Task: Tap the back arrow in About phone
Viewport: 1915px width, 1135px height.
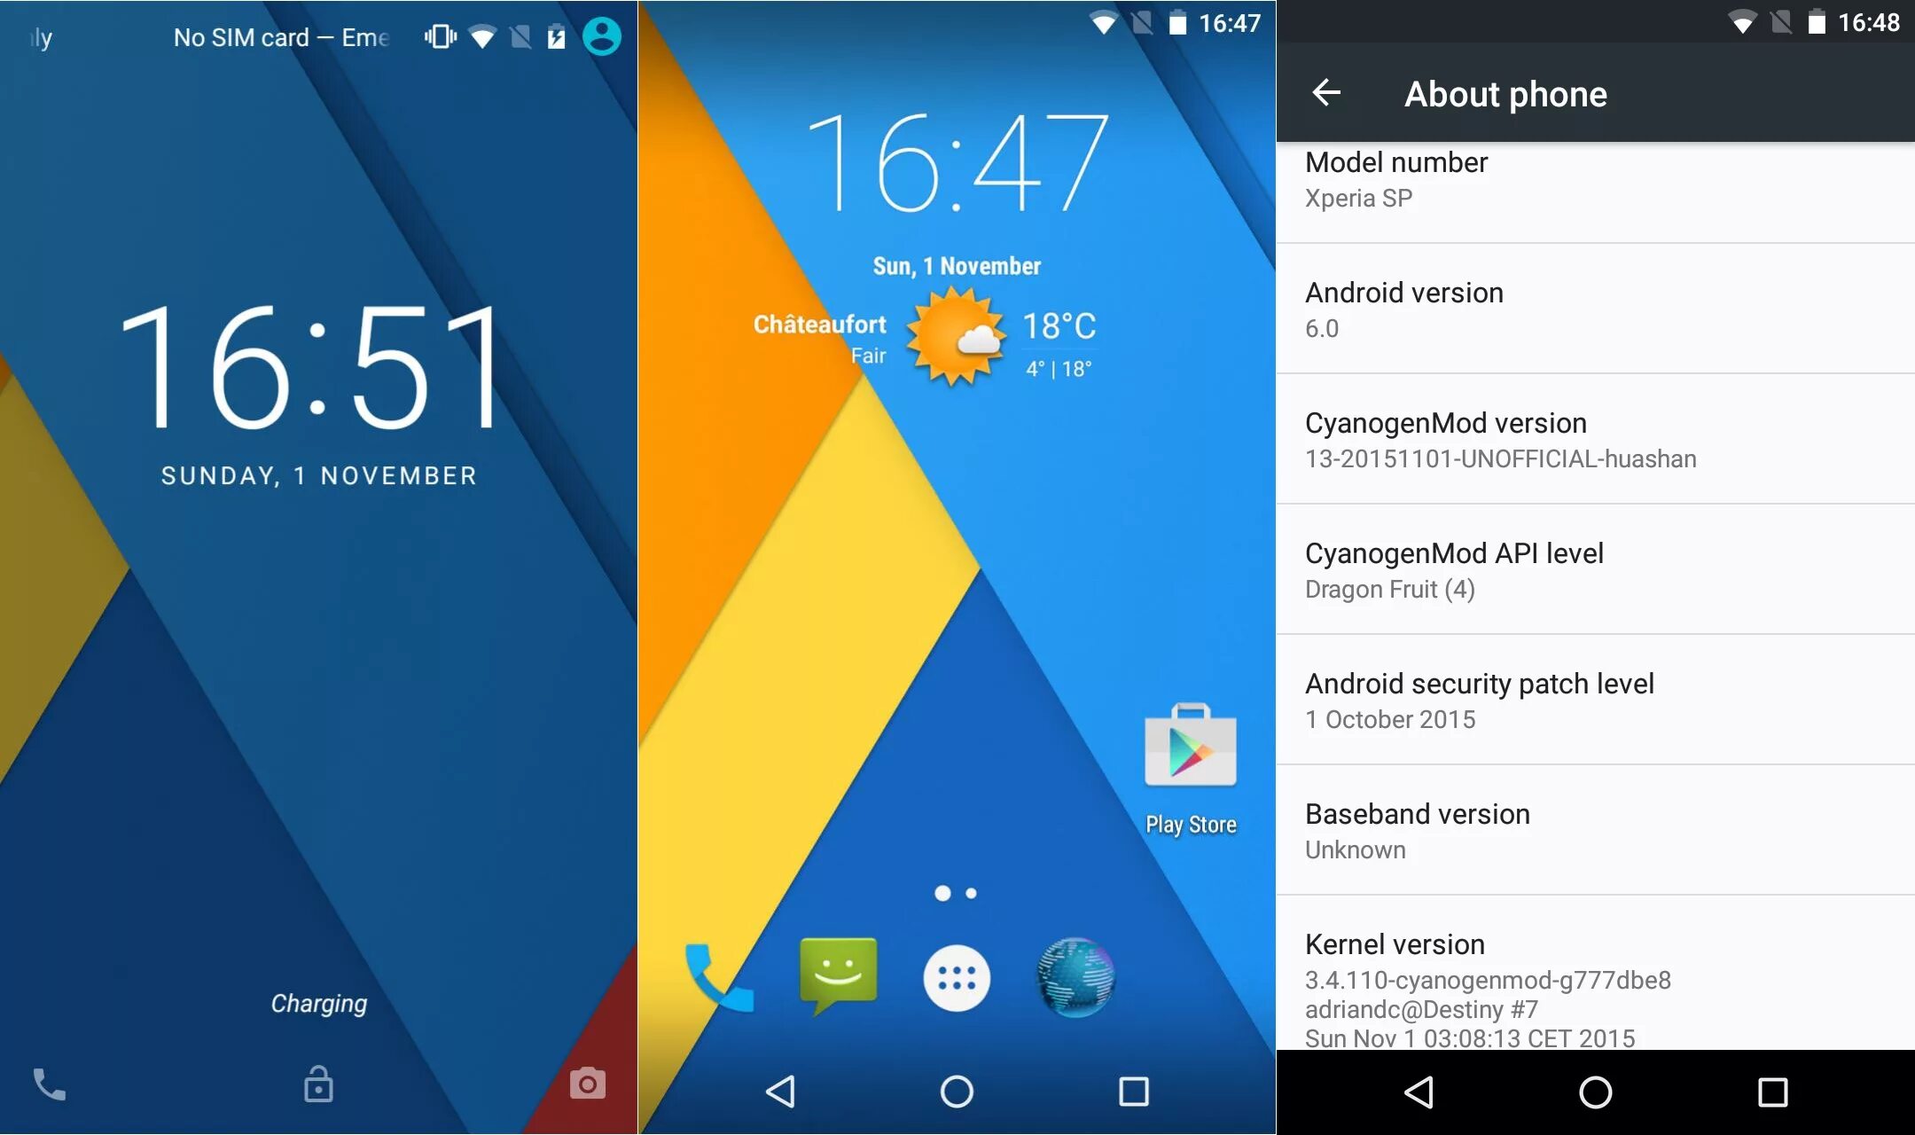Action: [x=1329, y=92]
